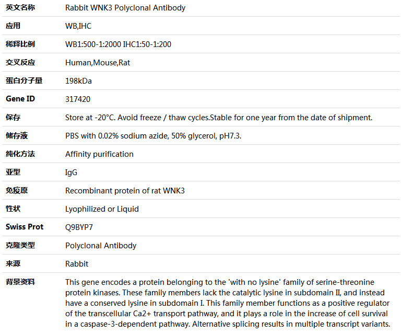Click the PBS sodium azide buffer description
402x334 pixels.
point(153,136)
